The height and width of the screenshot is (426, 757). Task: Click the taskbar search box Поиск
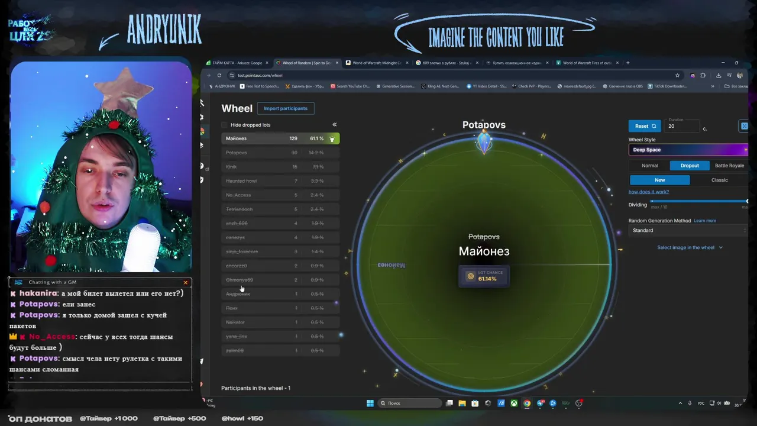point(410,403)
